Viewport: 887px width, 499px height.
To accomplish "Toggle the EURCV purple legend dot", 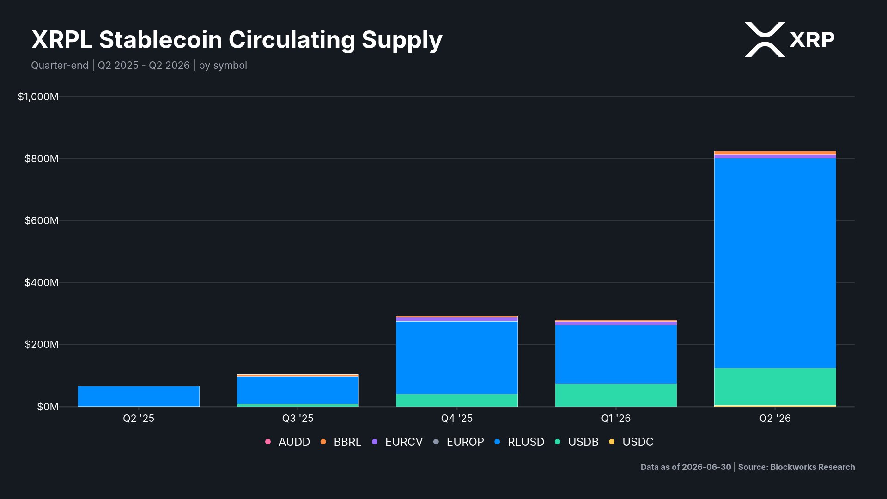I will click(x=375, y=442).
